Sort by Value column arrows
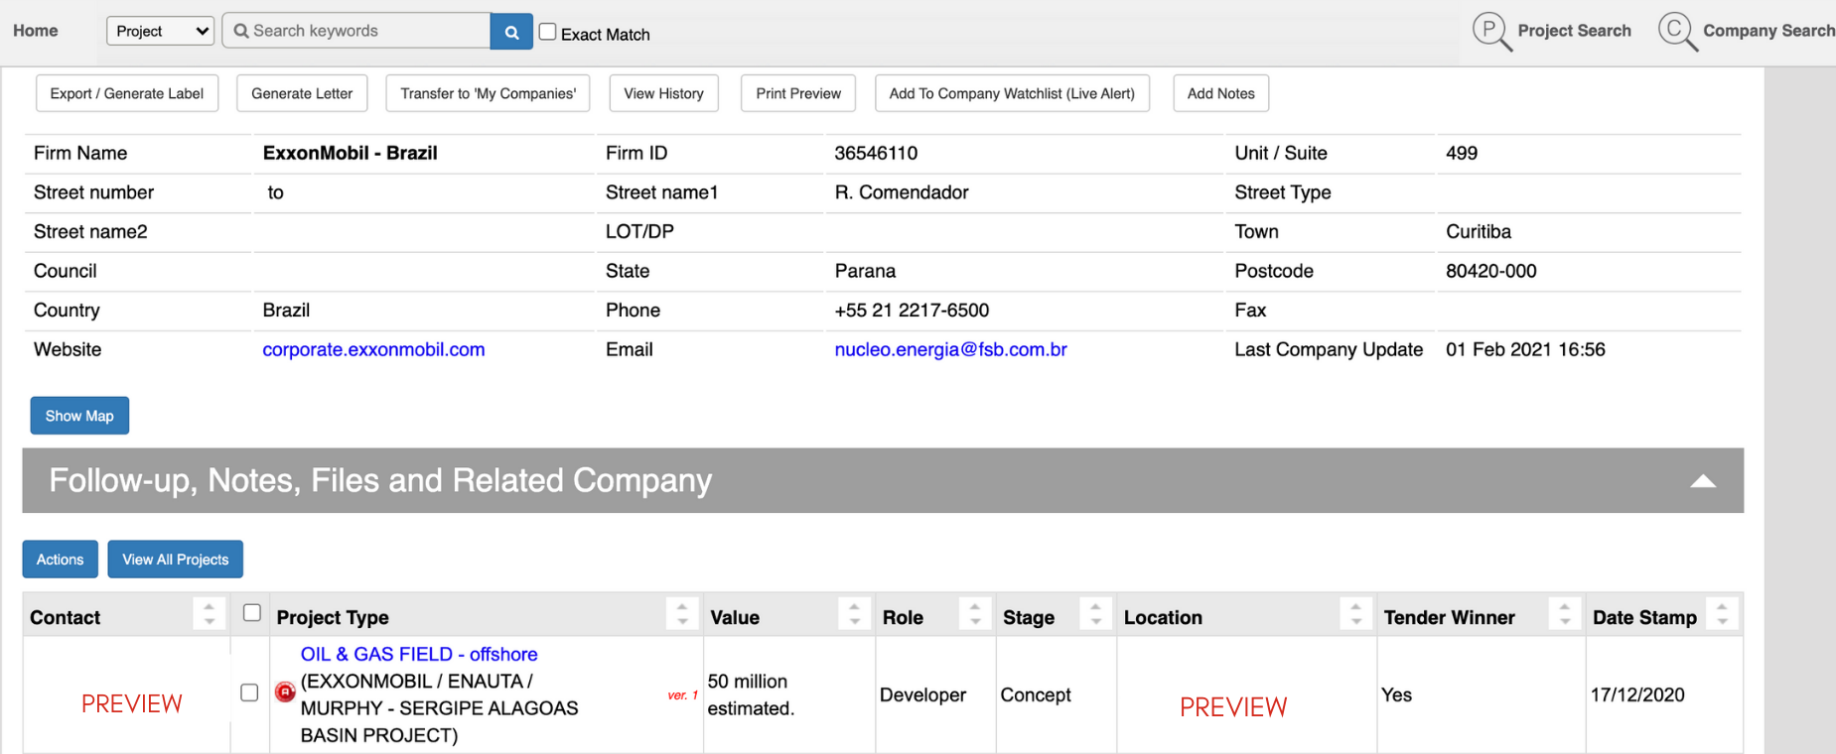1836x754 pixels. point(855,615)
